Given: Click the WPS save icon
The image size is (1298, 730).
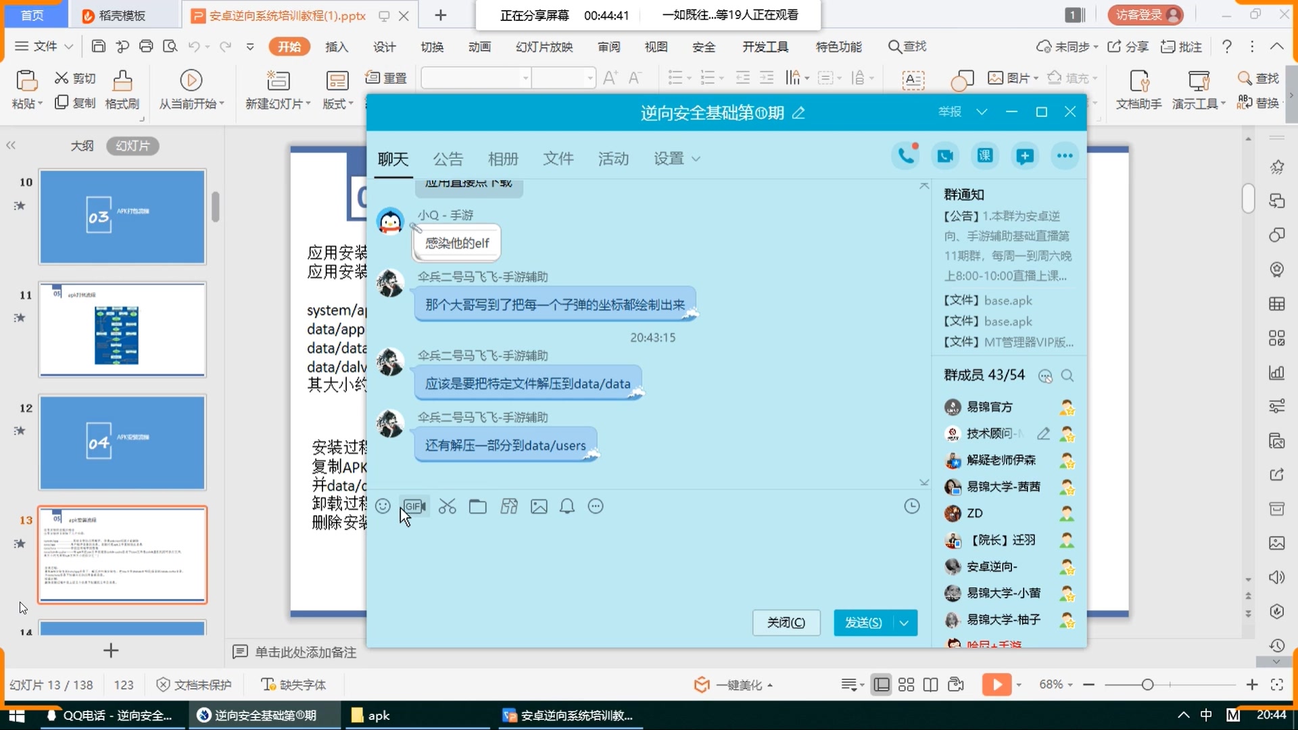Looking at the screenshot, I should click(99, 47).
